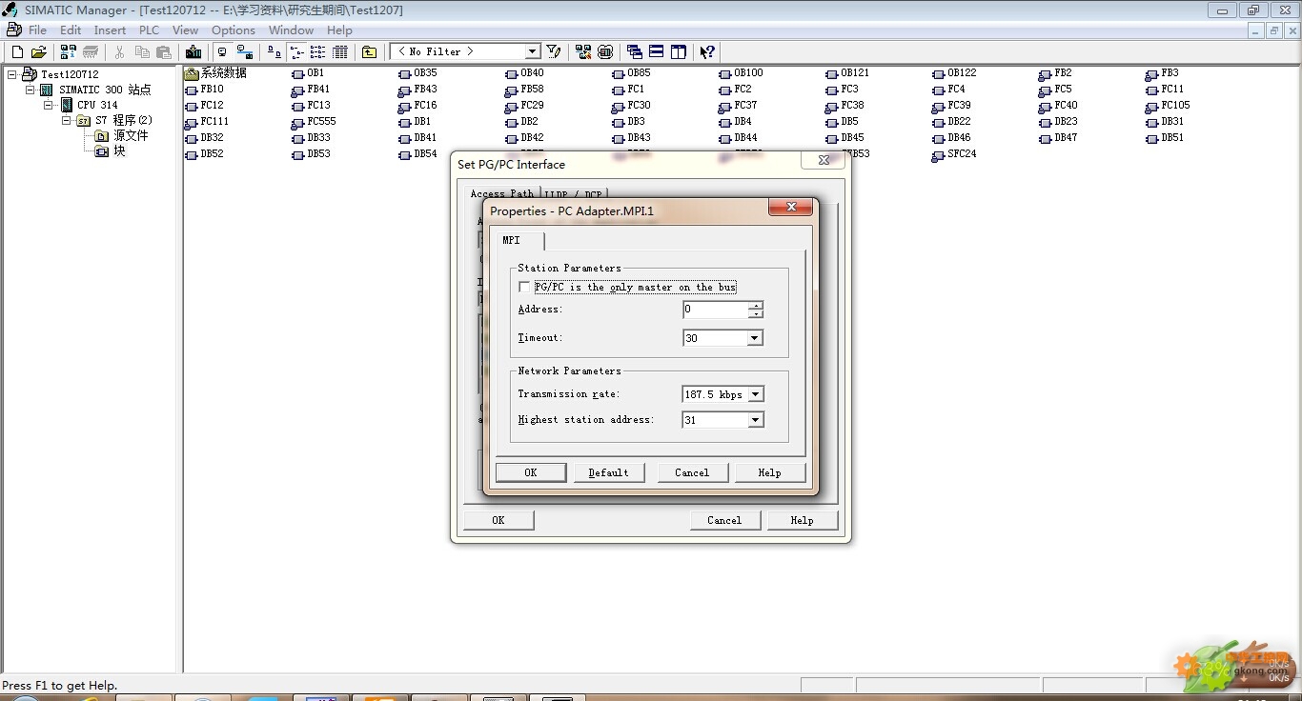Switch to the Access Path tab

[x=502, y=193]
